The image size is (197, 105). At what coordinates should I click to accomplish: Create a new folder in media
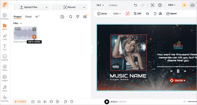[62, 17]
